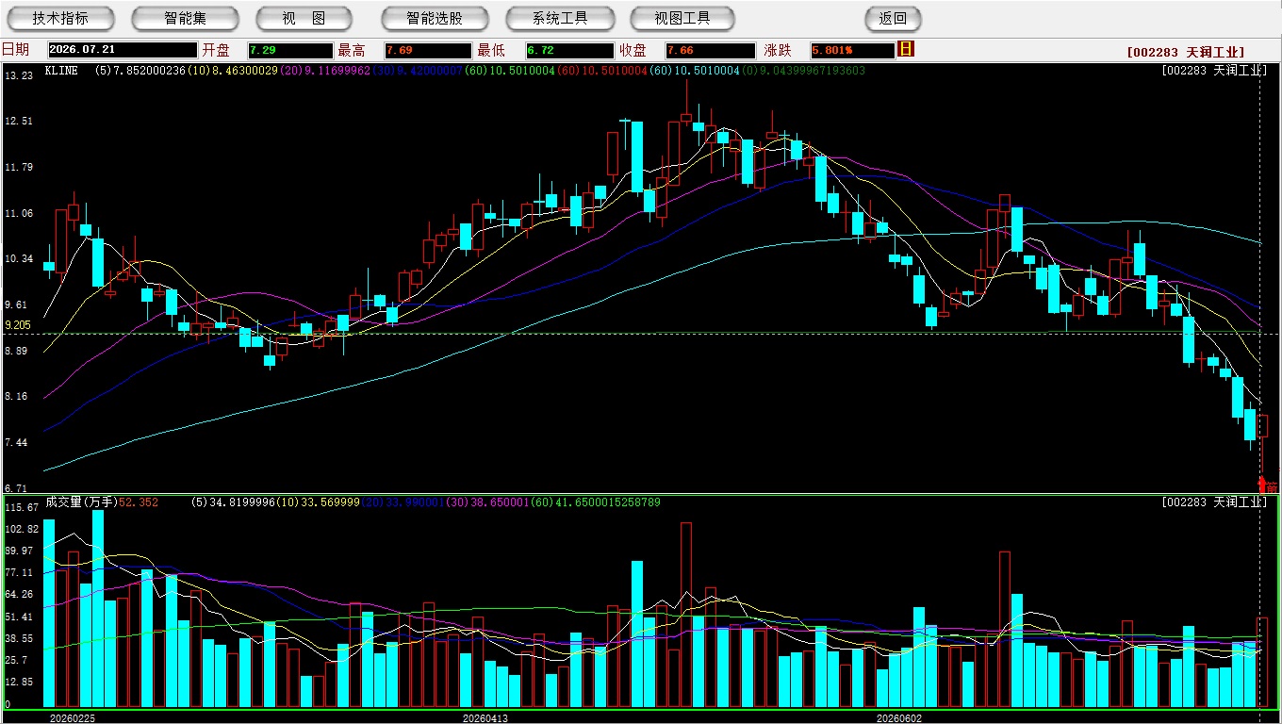
Task: Click the 收盘 value 7.66
Action: 711,50
